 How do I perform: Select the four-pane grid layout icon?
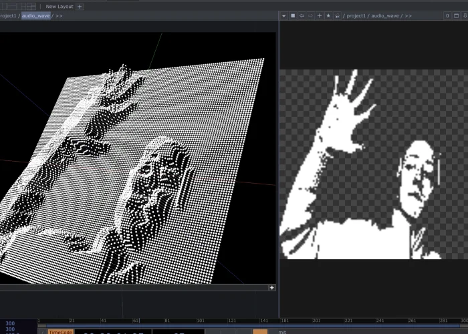tap(31, 6)
